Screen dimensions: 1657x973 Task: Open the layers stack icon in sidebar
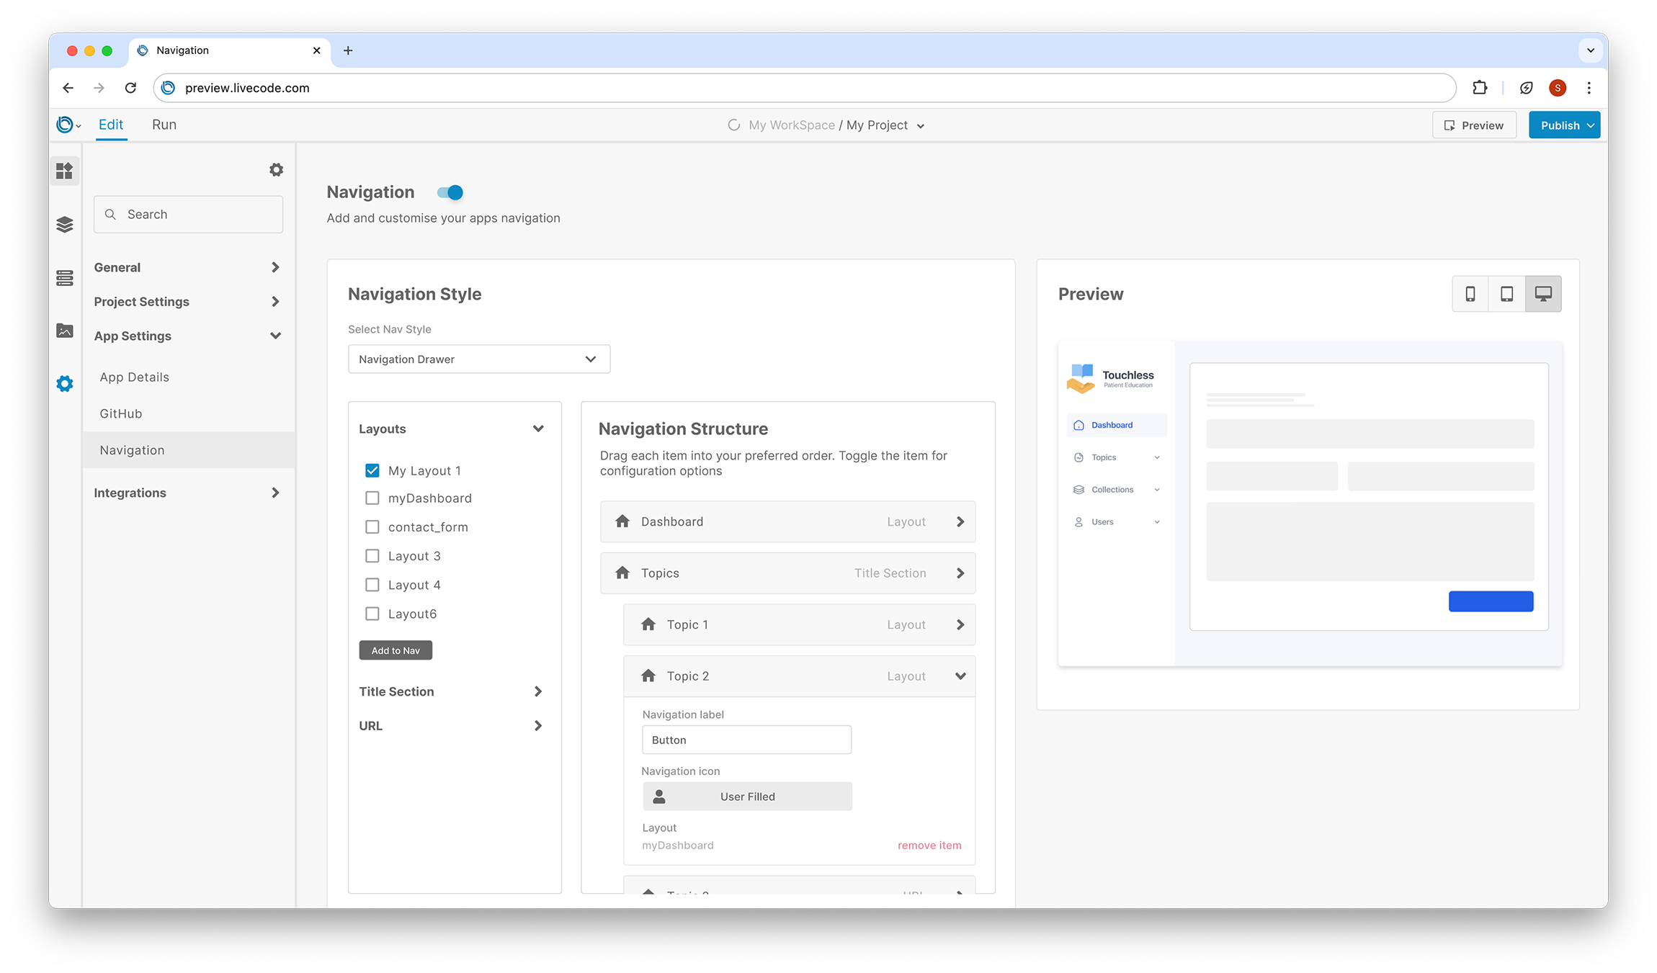[65, 225]
